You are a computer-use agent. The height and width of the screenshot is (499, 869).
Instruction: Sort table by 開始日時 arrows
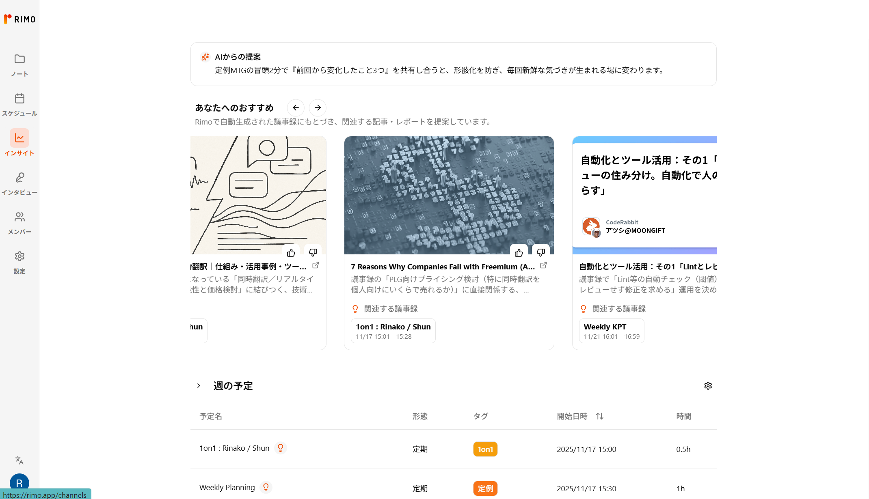[x=599, y=416]
